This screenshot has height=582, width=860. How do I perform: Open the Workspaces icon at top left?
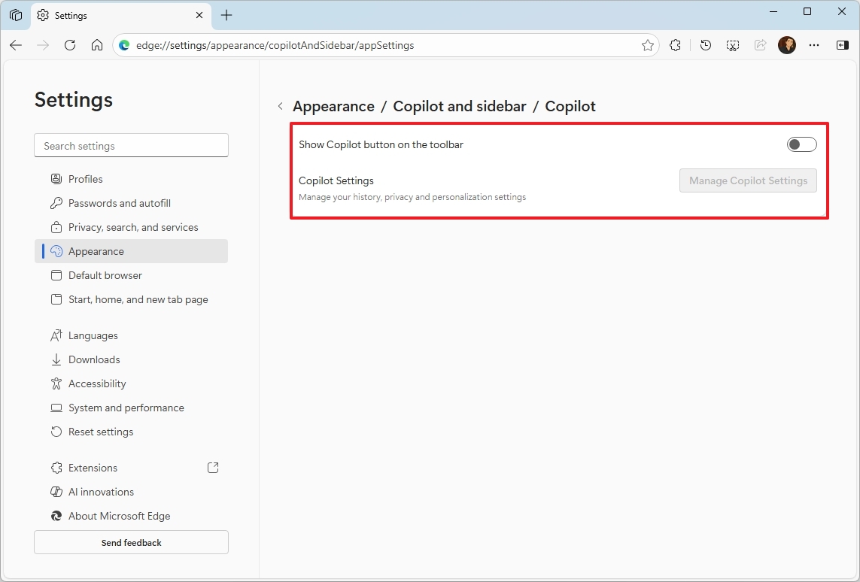[15, 14]
